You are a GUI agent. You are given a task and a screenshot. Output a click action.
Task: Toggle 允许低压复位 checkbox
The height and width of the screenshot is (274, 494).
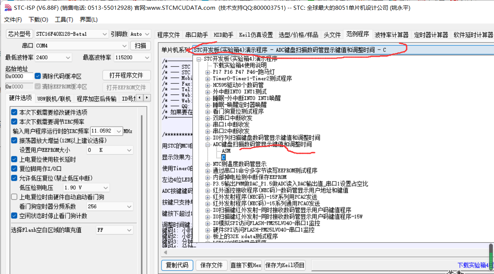14,178
